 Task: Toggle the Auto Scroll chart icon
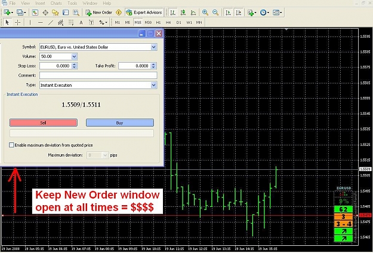pyautogui.click(x=228, y=13)
